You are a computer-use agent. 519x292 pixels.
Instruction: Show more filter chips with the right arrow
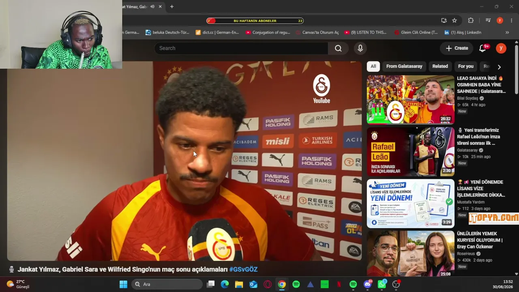click(x=499, y=67)
